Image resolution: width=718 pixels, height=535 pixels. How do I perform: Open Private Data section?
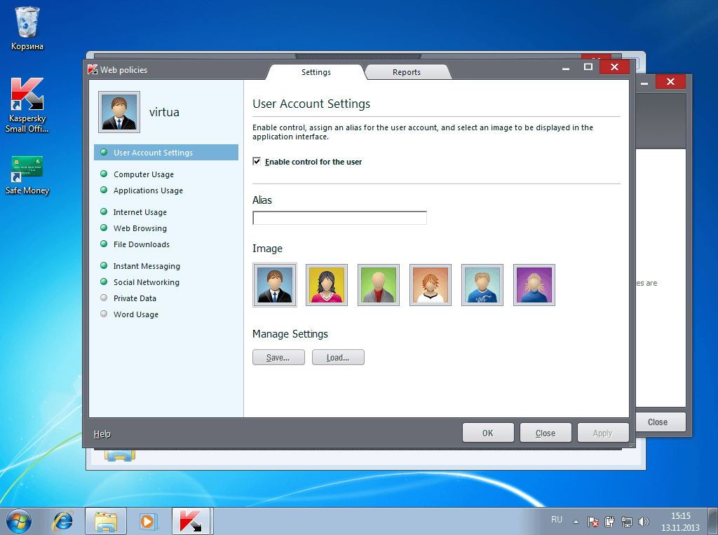click(135, 298)
